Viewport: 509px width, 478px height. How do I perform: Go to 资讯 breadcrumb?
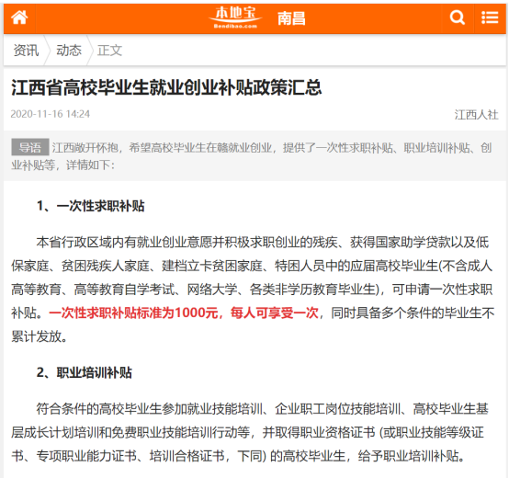(x=26, y=51)
